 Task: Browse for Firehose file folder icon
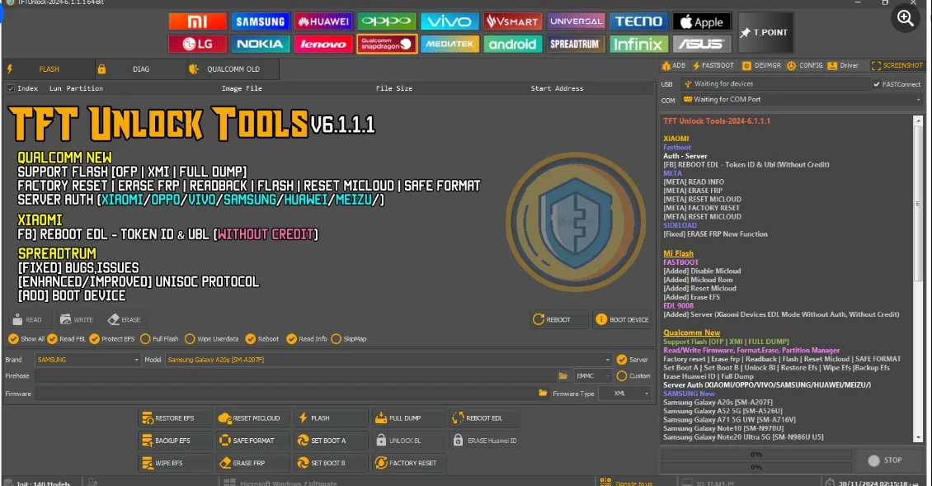[562, 376]
